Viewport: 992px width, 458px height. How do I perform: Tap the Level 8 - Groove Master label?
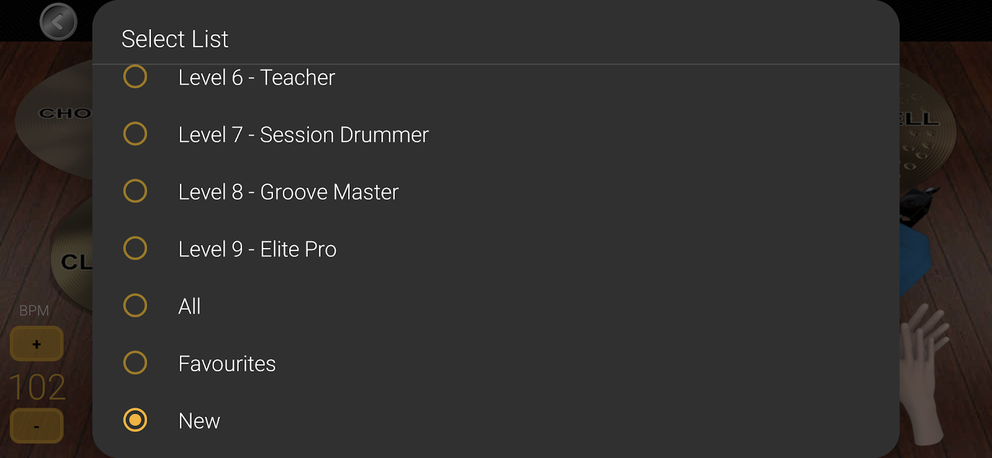288,192
